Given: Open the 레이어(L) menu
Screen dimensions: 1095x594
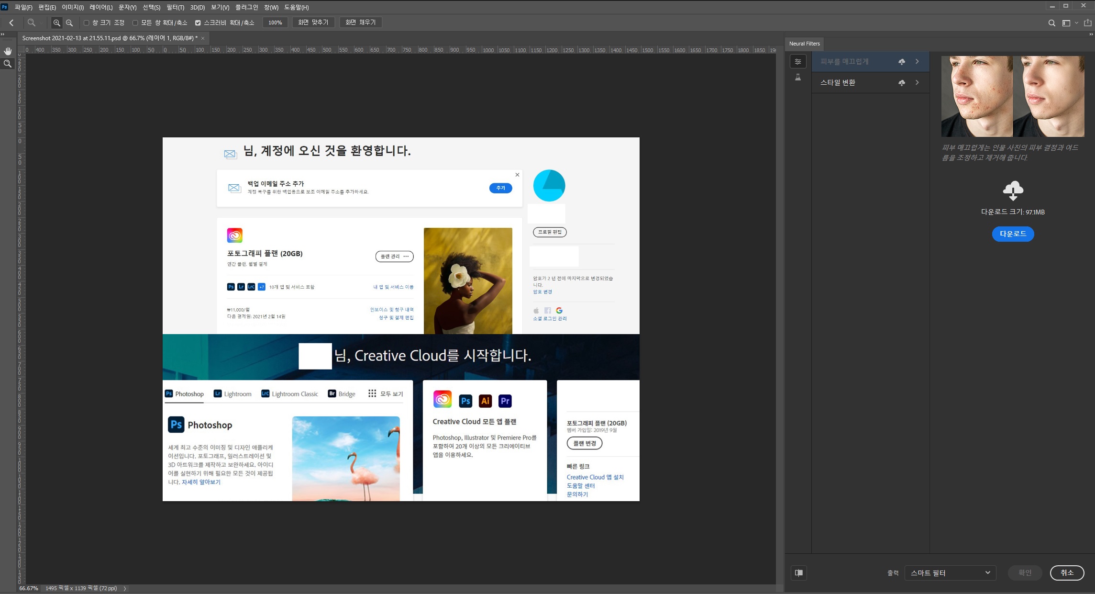Looking at the screenshot, I should coord(101,7).
